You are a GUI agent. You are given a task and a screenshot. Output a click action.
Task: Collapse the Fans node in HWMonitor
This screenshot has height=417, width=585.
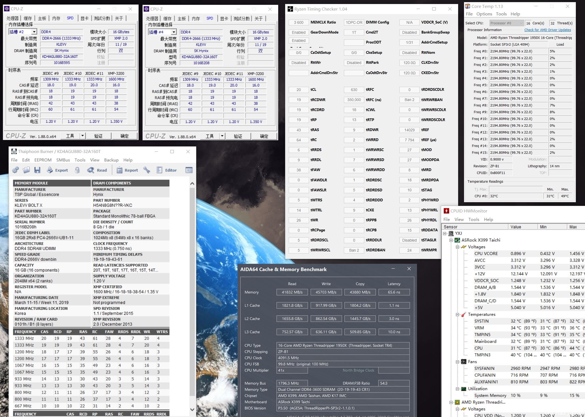click(457, 362)
